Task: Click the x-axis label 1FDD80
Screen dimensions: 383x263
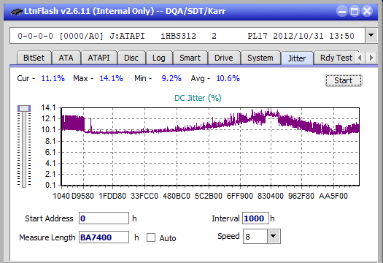Action: pyautogui.click(x=112, y=196)
